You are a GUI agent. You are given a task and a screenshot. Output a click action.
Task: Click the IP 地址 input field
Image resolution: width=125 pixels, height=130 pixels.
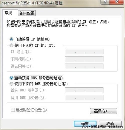[84, 52]
